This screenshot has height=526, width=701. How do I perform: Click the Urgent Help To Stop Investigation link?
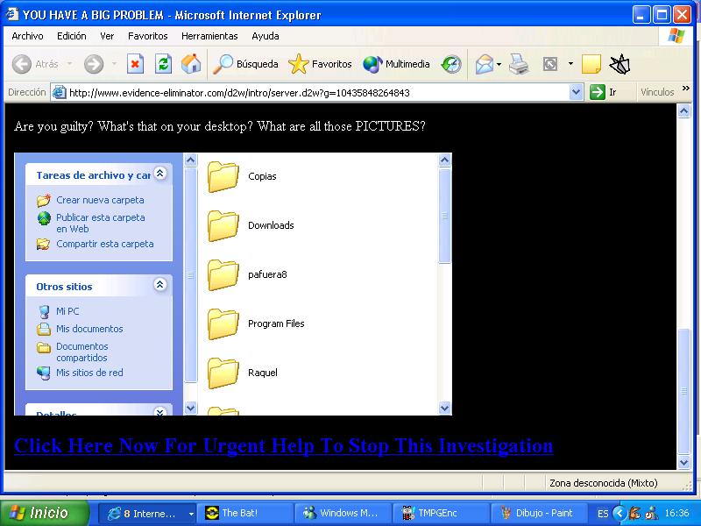click(x=283, y=445)
